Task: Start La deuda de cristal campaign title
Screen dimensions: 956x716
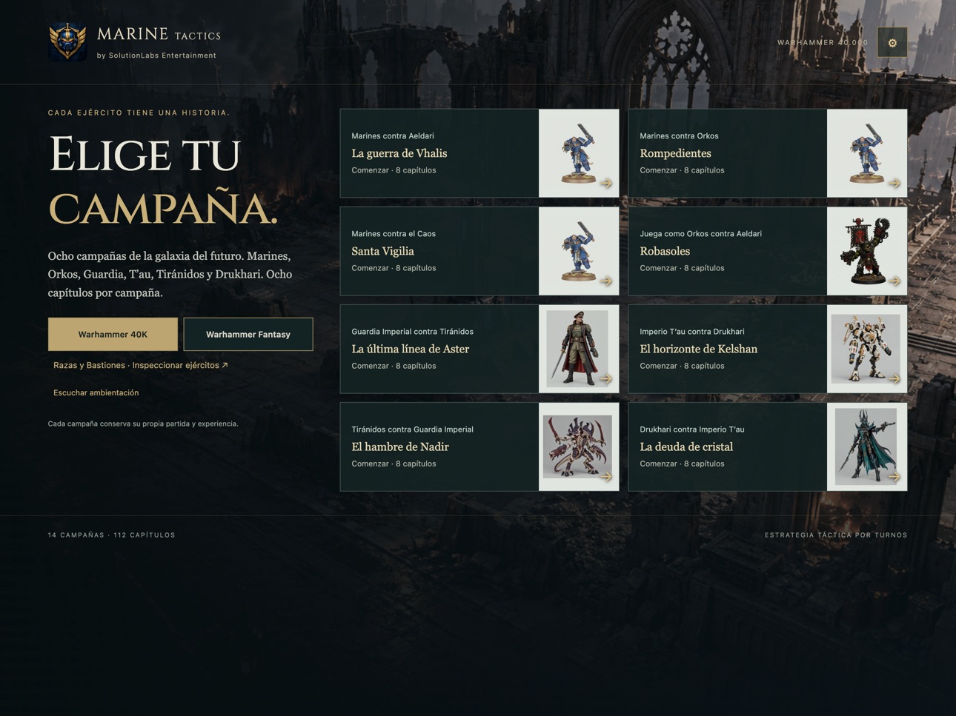Action: click(x=686, y=446)
